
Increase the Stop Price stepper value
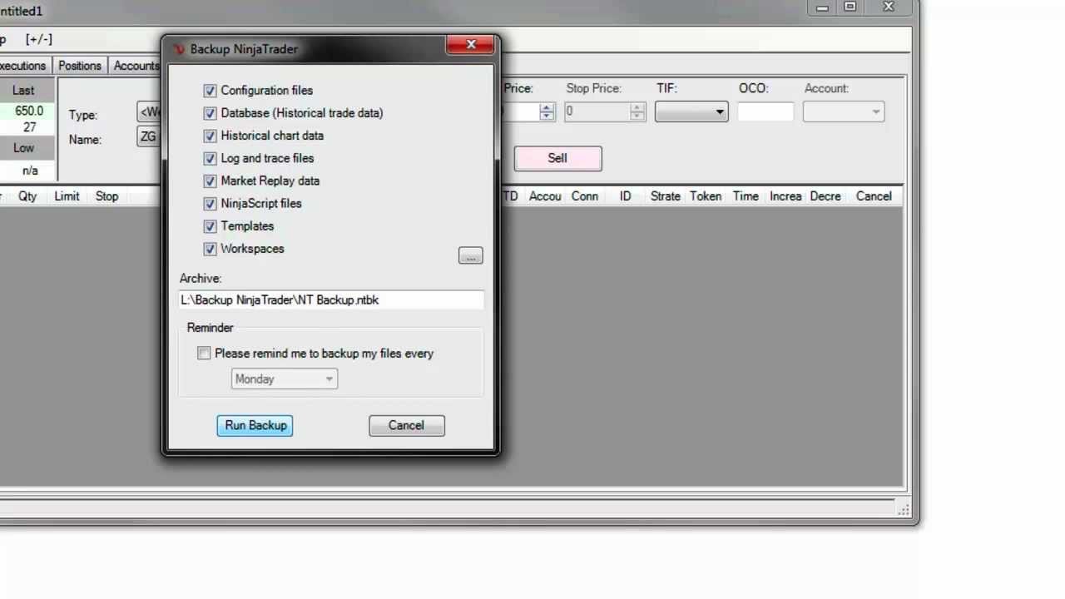(x=637, y=107)
